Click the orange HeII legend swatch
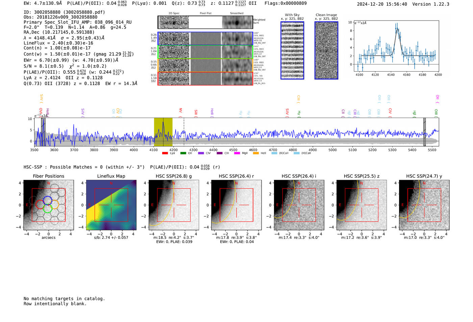Viewport: 473px width, 322px height. click(256, 153)
